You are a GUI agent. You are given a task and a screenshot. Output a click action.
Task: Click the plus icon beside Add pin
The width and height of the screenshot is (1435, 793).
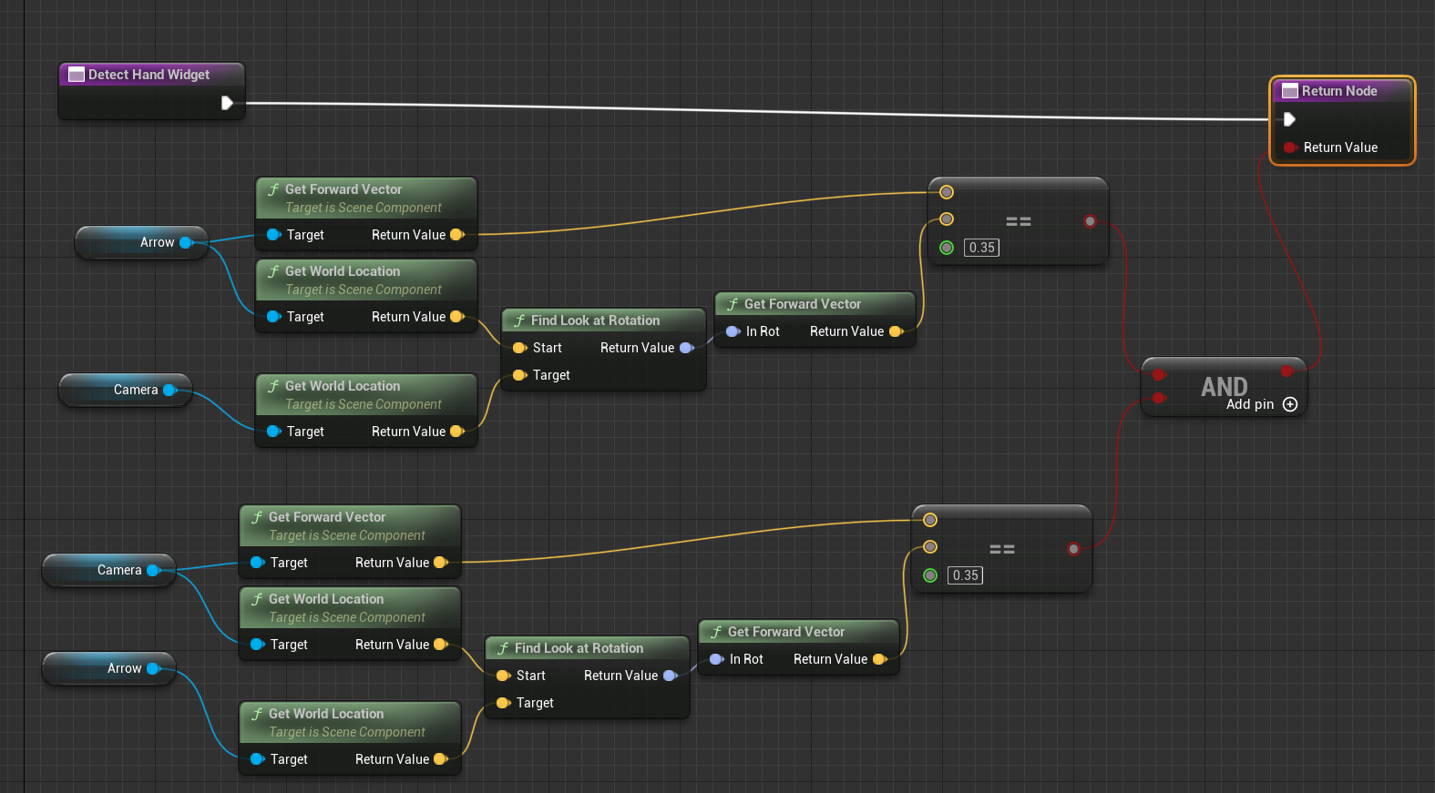1290,404
